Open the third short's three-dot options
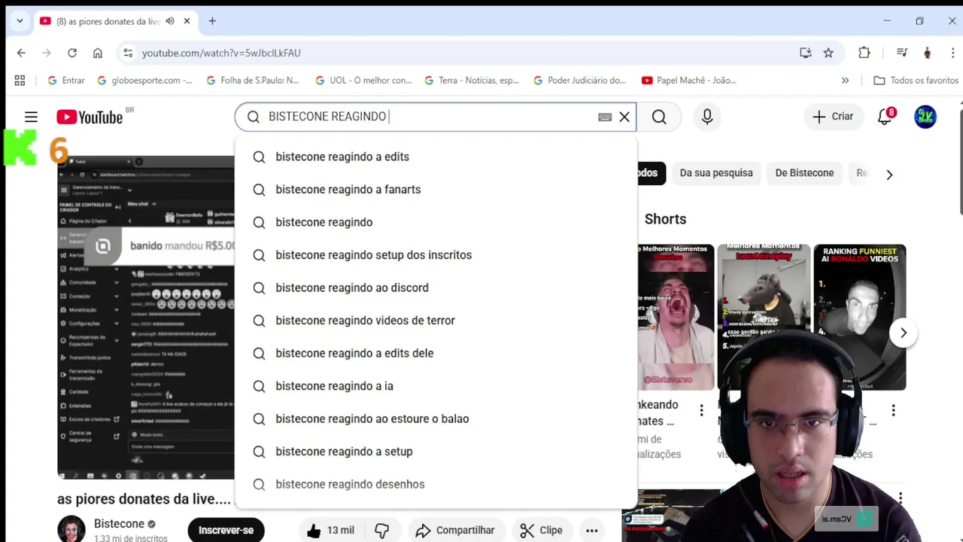The image size is (963, 542). coord(893,410)
